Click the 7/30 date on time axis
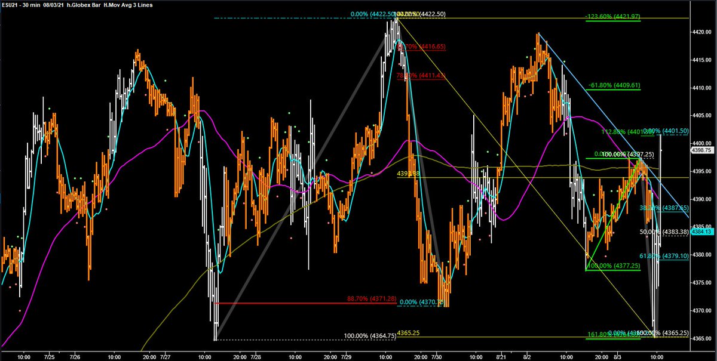The image size is (717, 361). (437, 357)
